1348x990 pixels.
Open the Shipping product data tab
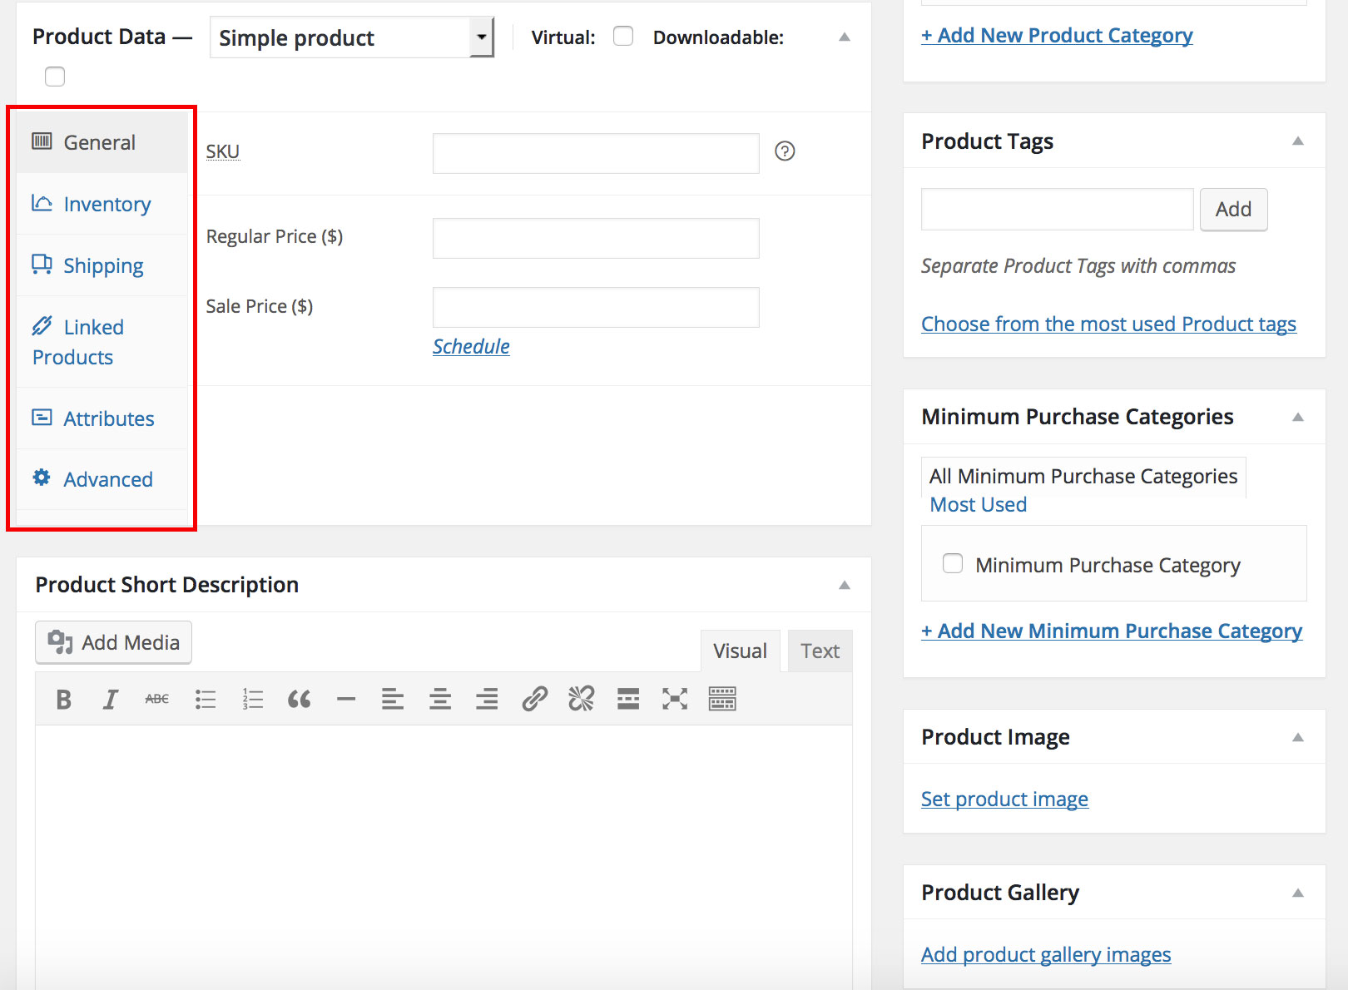(103, 265)
